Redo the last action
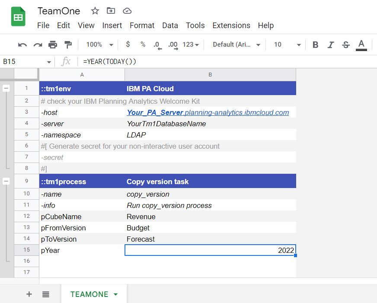377x303 pixels. click(38, 45)
